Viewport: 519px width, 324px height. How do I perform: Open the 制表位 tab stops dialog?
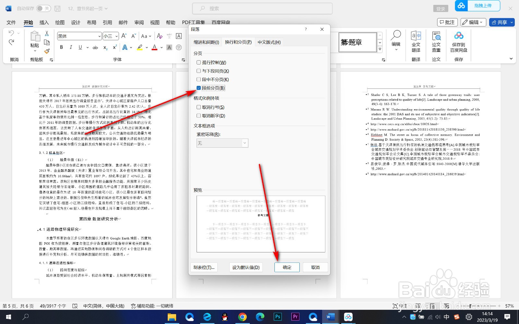(204, 267)
